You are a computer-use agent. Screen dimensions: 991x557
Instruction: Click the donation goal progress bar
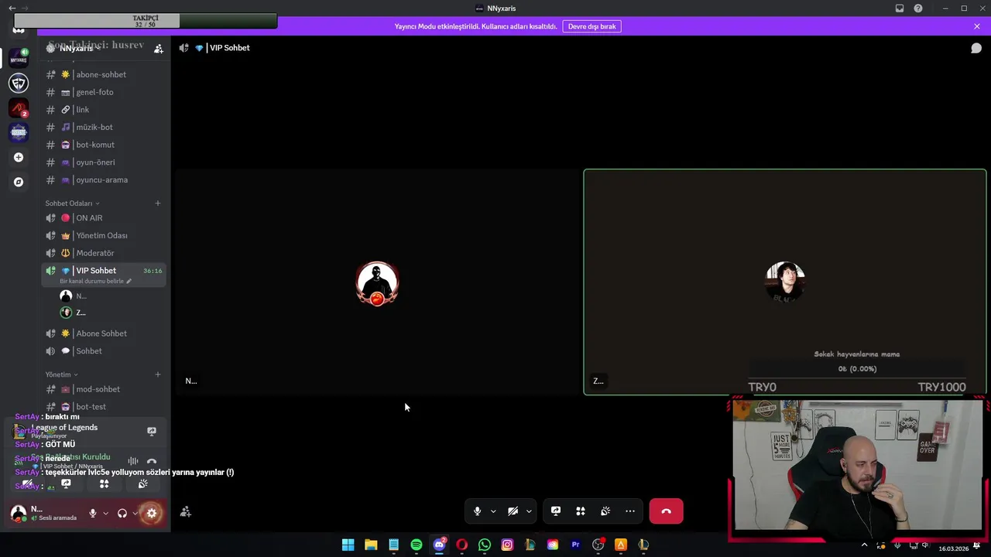coord(857,369)
